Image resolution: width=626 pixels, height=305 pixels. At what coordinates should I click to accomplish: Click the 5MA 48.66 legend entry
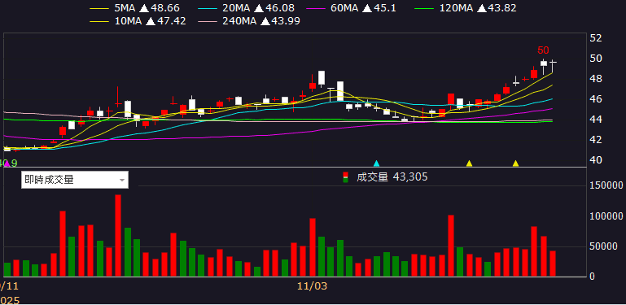coord(135,8)
